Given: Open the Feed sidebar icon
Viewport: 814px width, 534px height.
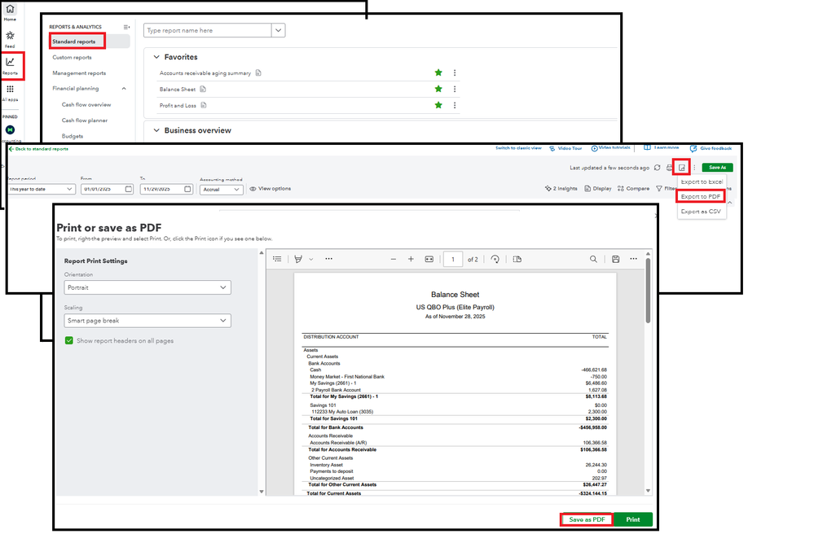Looking at the screenshot, I should [x=10, y=39].
